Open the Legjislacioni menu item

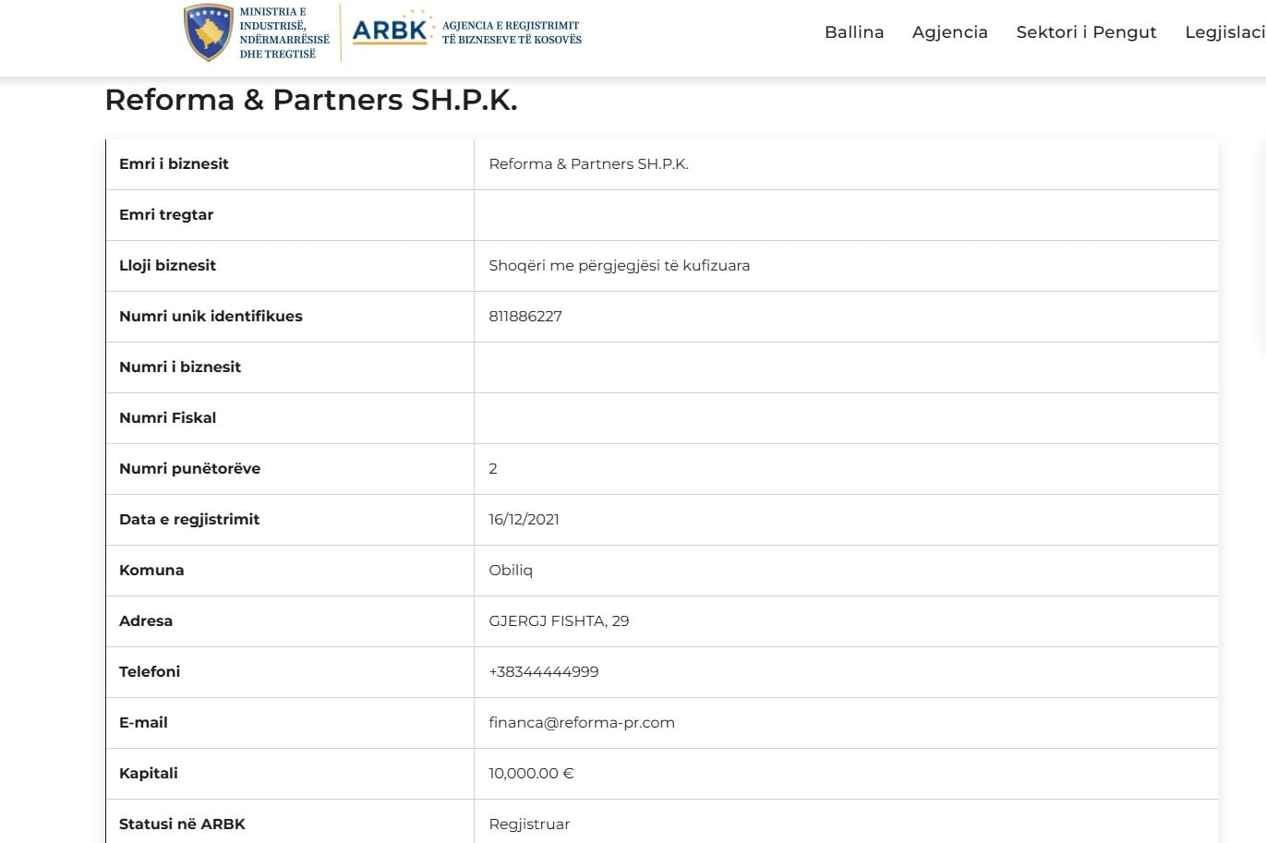point(1224,32)
